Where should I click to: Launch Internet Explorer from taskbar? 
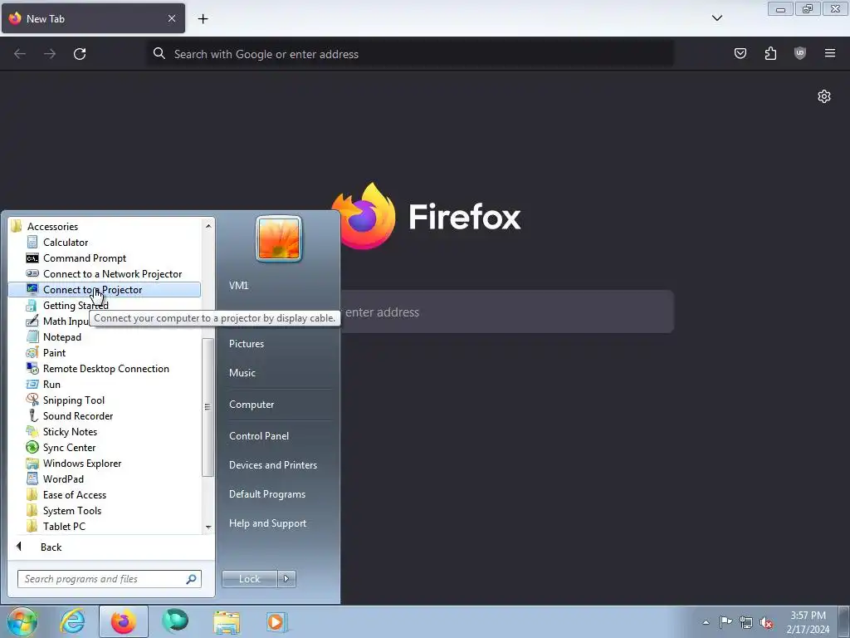click(73, 621)
